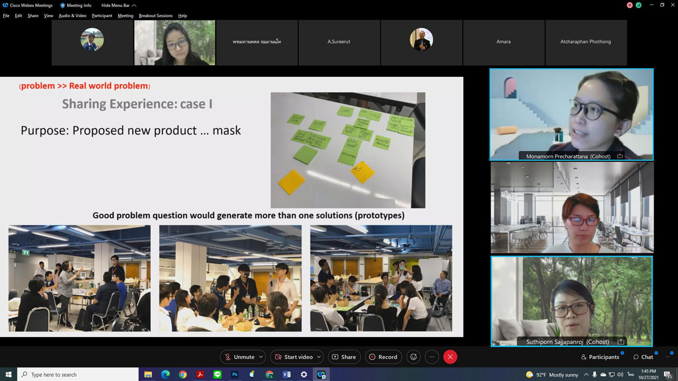
Task: Click the red leave meeting button
Action: click(x=450, y=357)
